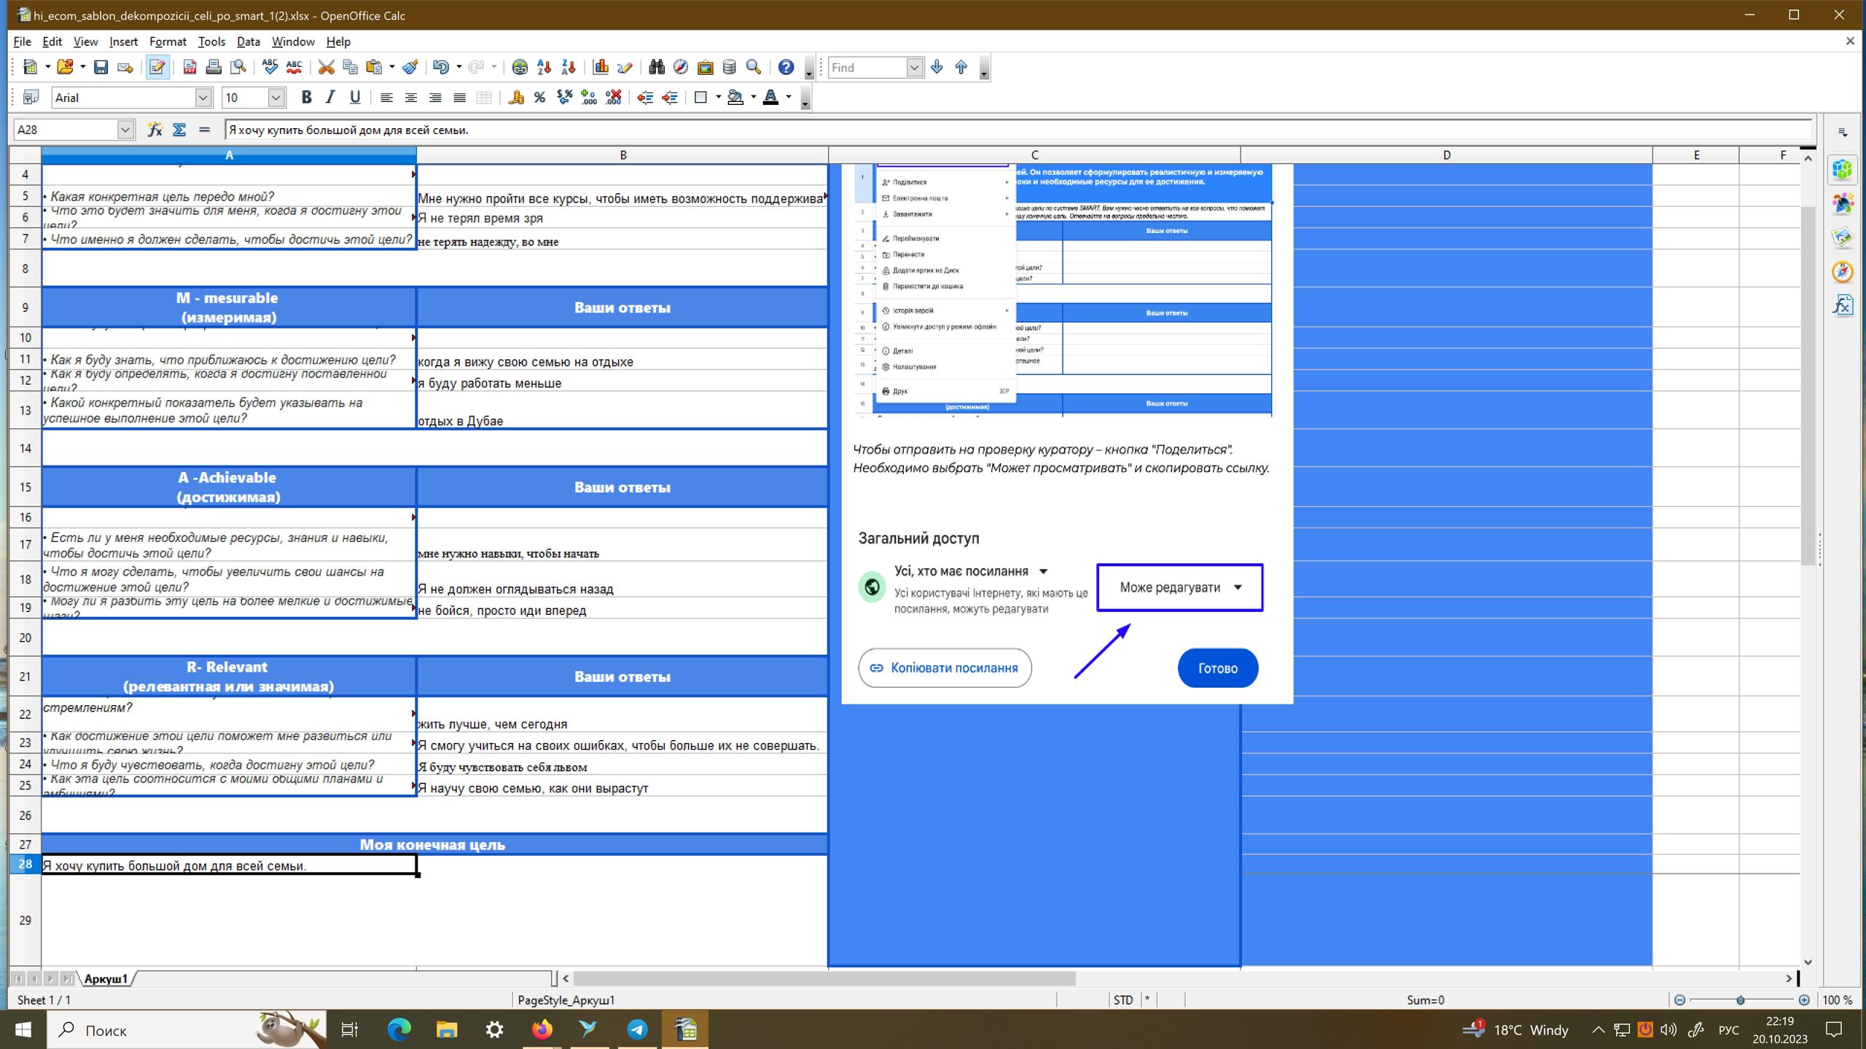
Task: Click column B header
Action: coord(622,154)
